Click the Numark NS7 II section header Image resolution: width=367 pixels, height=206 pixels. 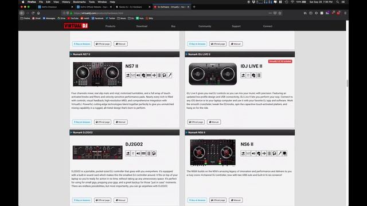point(124,54)
